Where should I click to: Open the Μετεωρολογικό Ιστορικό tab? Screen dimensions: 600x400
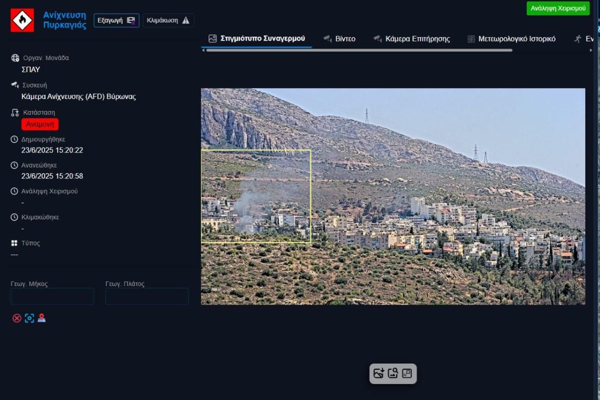click(x=511, y=38)
